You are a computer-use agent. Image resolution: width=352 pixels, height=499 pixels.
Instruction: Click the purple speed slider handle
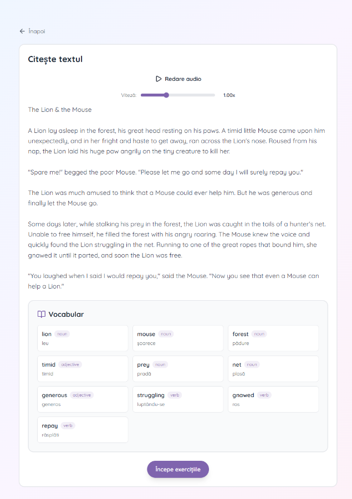pos(166,95)
